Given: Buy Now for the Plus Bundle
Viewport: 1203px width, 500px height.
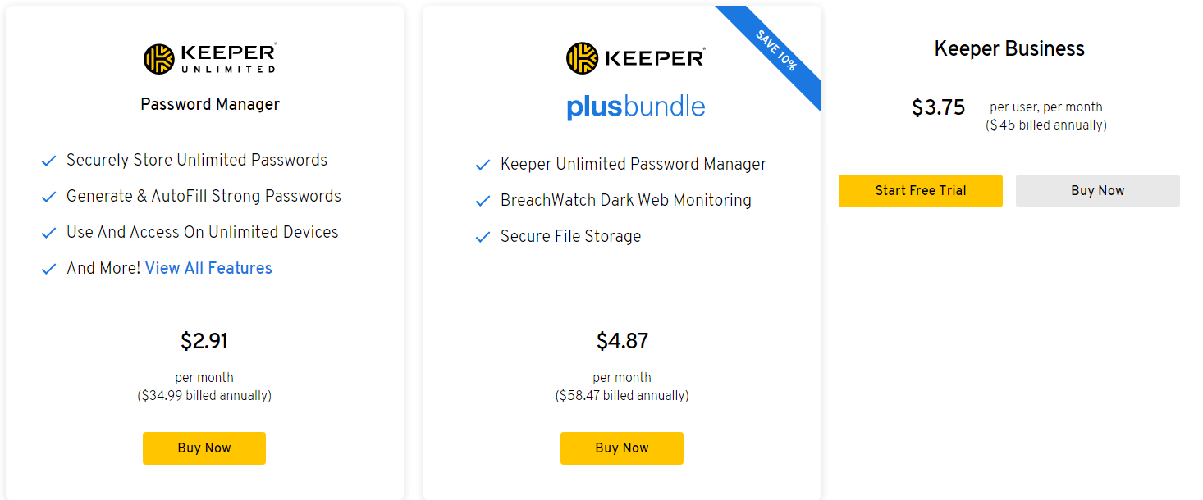Looking at the screenshot, I should 622,448.
